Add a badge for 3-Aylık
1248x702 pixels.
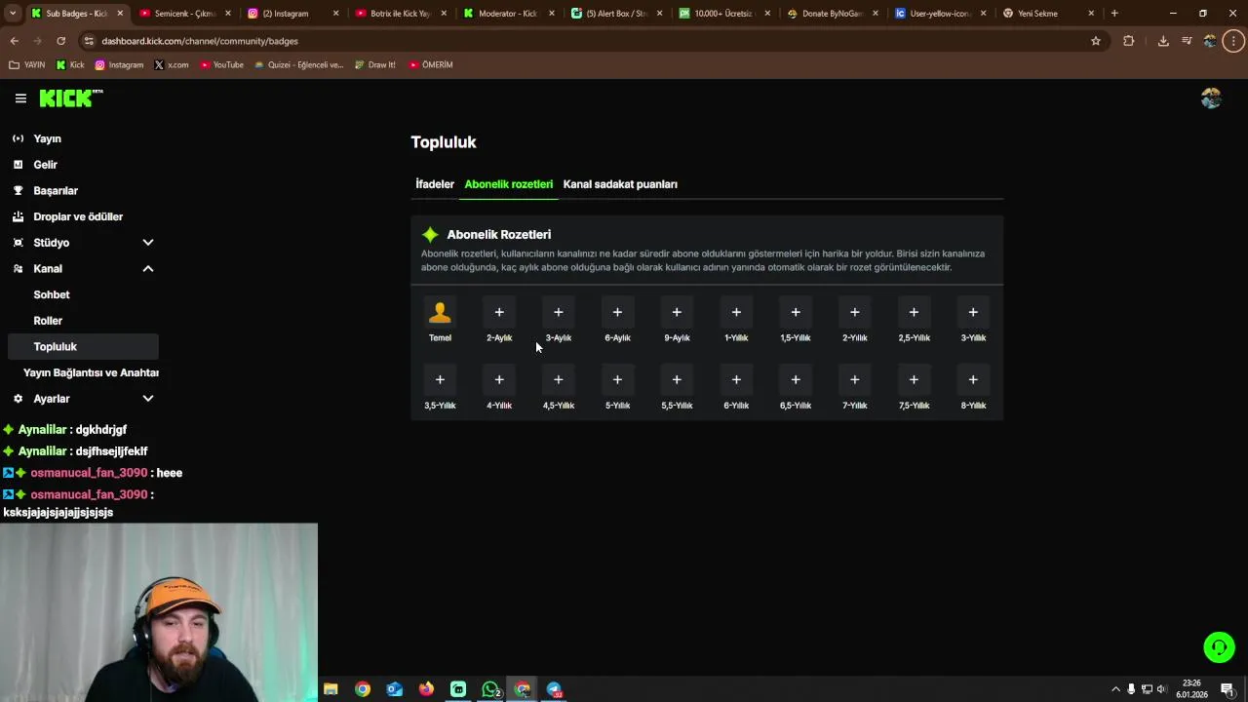pyautogui.click(x=559, y=312)
